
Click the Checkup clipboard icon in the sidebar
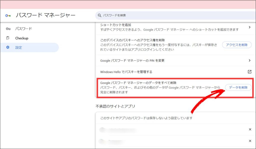[8, 38]
